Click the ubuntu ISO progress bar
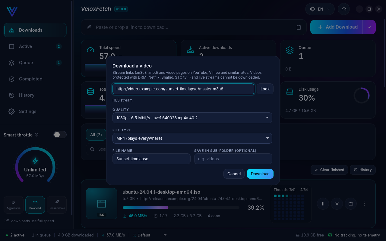Screen dimensions: 386x241 181,208
